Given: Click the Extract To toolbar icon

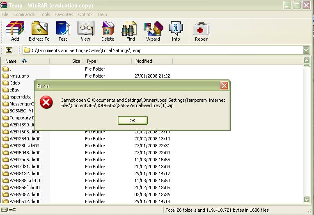Looking at the screenshot, I should click(39, 28).
